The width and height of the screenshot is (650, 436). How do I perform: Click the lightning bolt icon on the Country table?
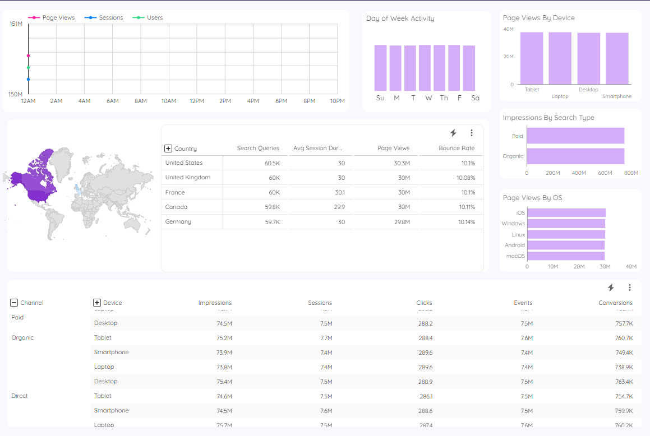[454, 133]
